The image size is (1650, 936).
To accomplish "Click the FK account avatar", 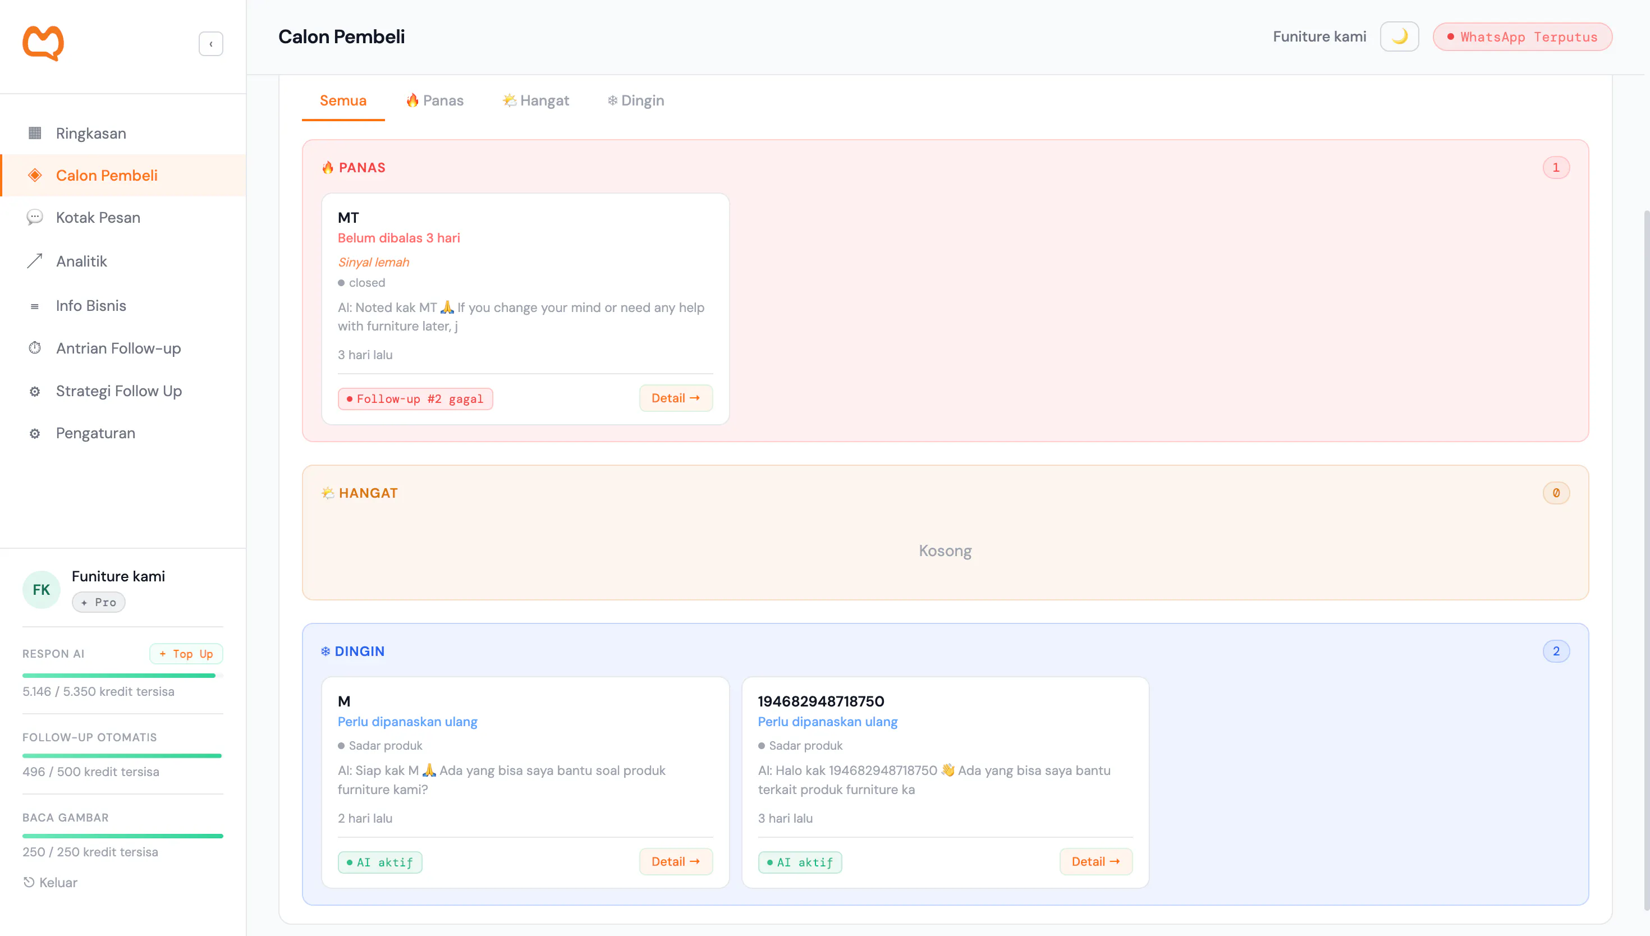I will (41, 590).
